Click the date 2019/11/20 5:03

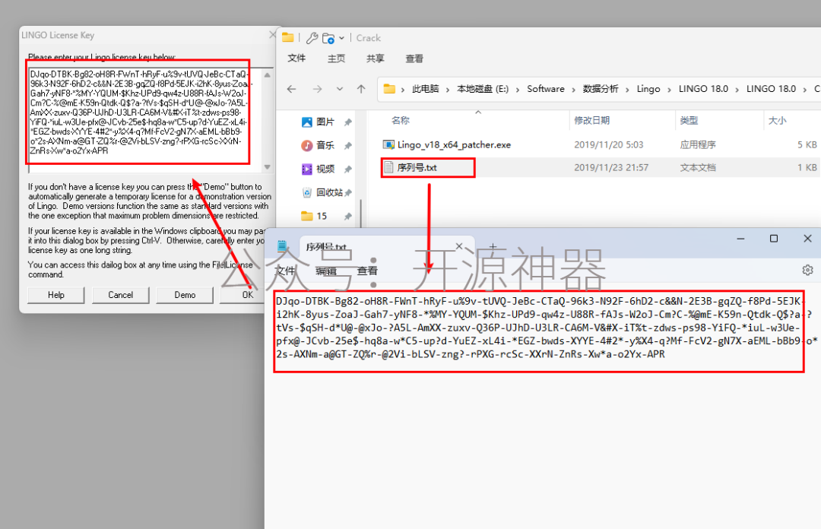pos(608,144)
